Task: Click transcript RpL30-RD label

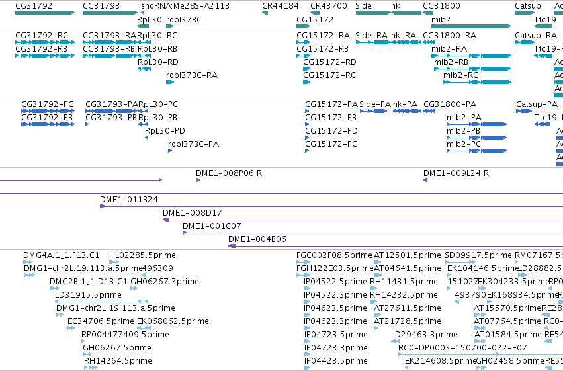Action: click(158, 62)
